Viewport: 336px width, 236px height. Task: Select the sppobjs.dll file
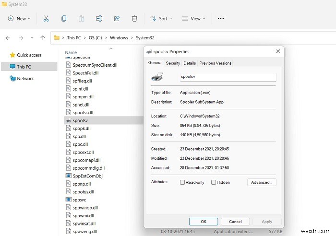(x=84, y=192)
